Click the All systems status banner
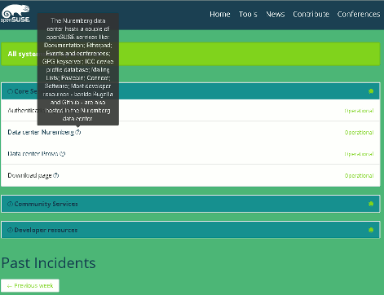 [191, 54]
